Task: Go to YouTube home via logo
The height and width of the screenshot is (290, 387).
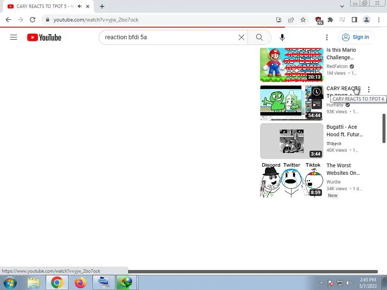Action: [44, 37]
